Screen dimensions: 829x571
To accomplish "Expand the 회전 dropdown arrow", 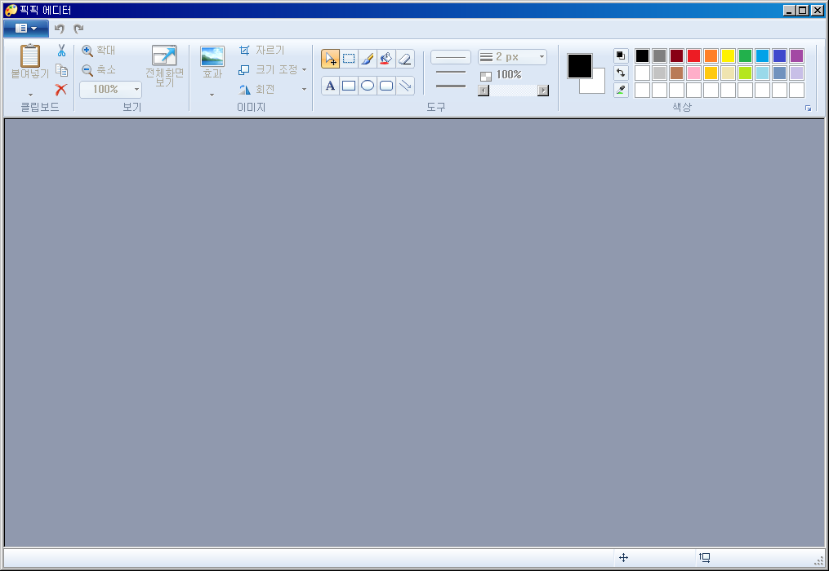I will pos(304,89).
